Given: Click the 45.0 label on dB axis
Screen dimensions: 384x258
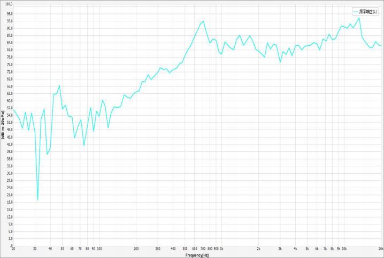Looking at the screenshot, I should click(x=10, y=137).
